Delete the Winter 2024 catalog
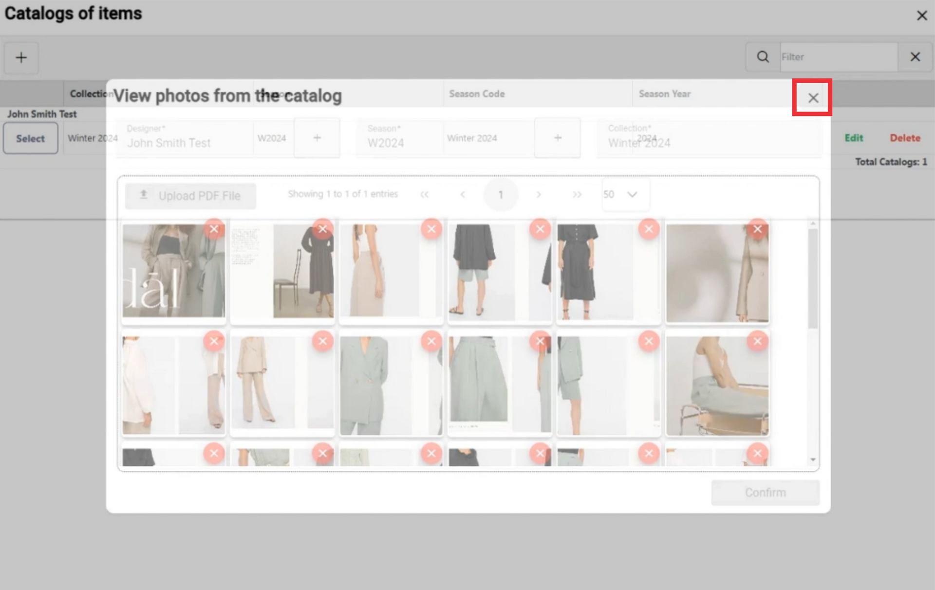935x590 pixels. point(905,138)
